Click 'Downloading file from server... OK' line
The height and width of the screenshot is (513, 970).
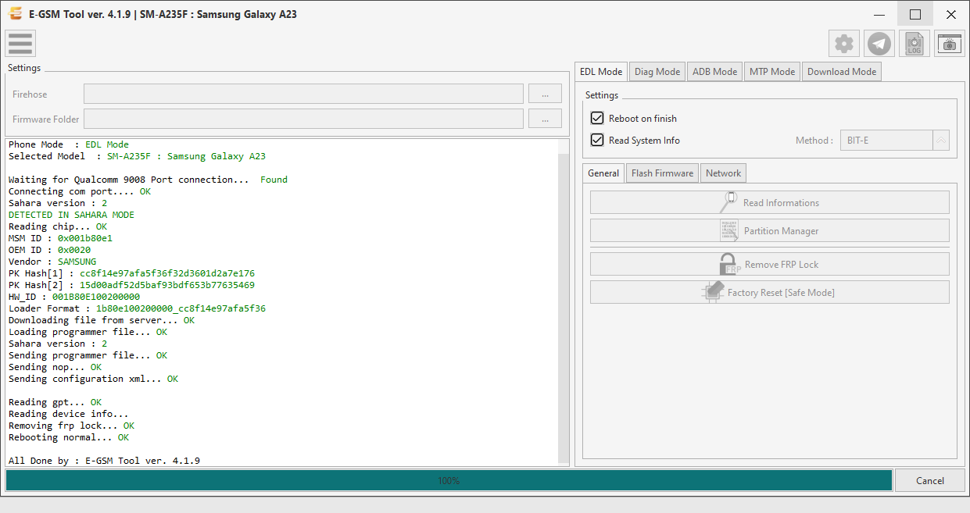(x=102, y=320)
